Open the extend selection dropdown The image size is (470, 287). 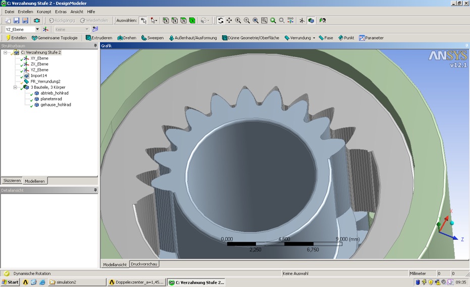pos(205,20)
